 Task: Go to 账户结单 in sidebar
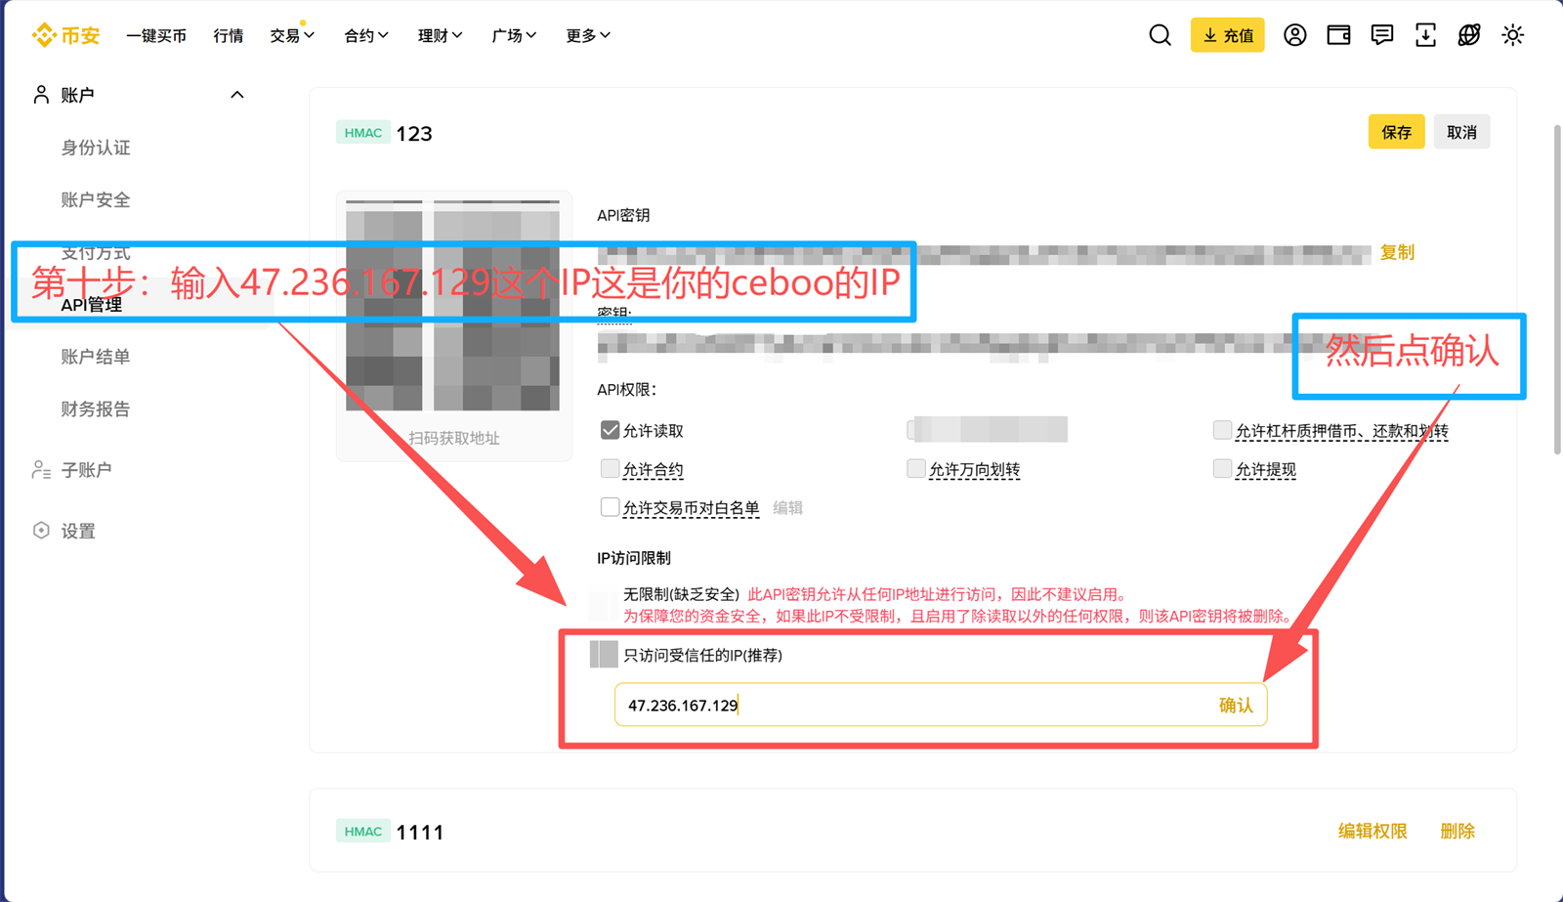point(96,357)
